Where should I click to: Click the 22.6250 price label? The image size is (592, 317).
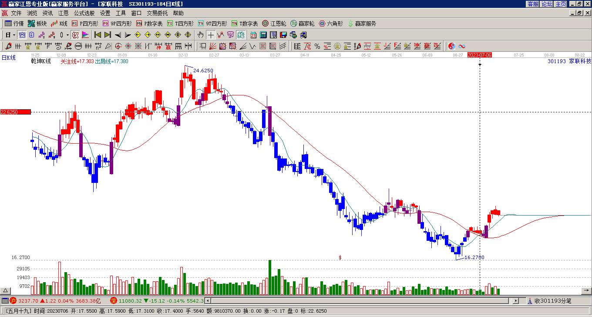16,112
